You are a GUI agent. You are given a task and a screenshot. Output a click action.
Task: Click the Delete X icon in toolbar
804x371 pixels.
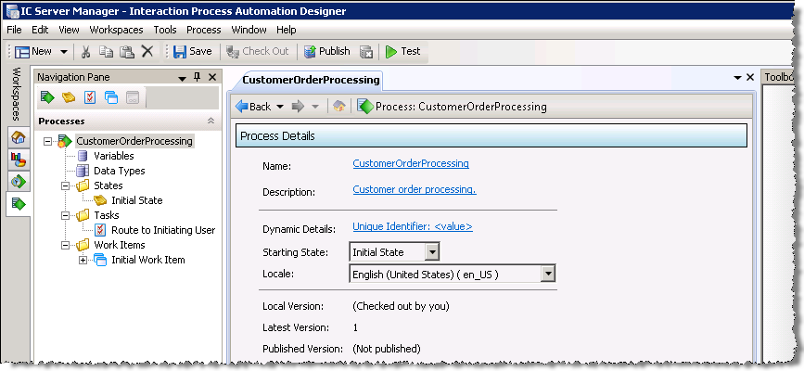tap(147, 52)
